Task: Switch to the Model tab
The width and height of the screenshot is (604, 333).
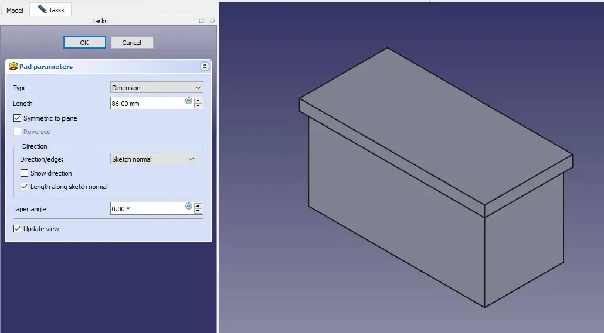Action: (15, 11)
